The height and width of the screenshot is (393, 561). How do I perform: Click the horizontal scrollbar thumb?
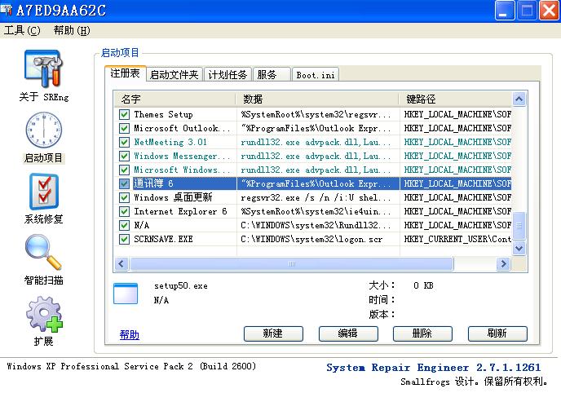(292, 264)
